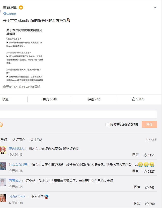Switch to 热门 comments tab

click(4, 140)
